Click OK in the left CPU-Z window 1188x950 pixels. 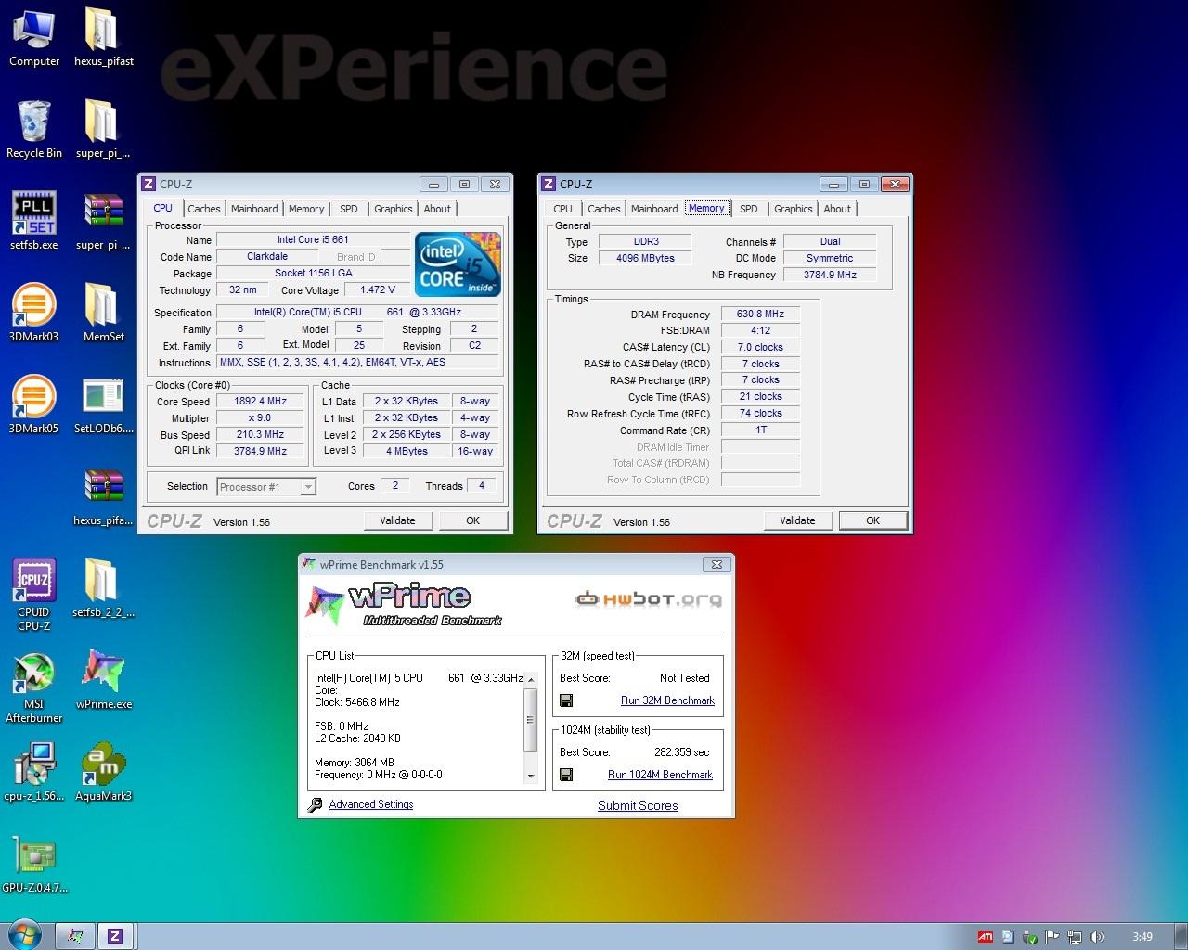[472, 520]
